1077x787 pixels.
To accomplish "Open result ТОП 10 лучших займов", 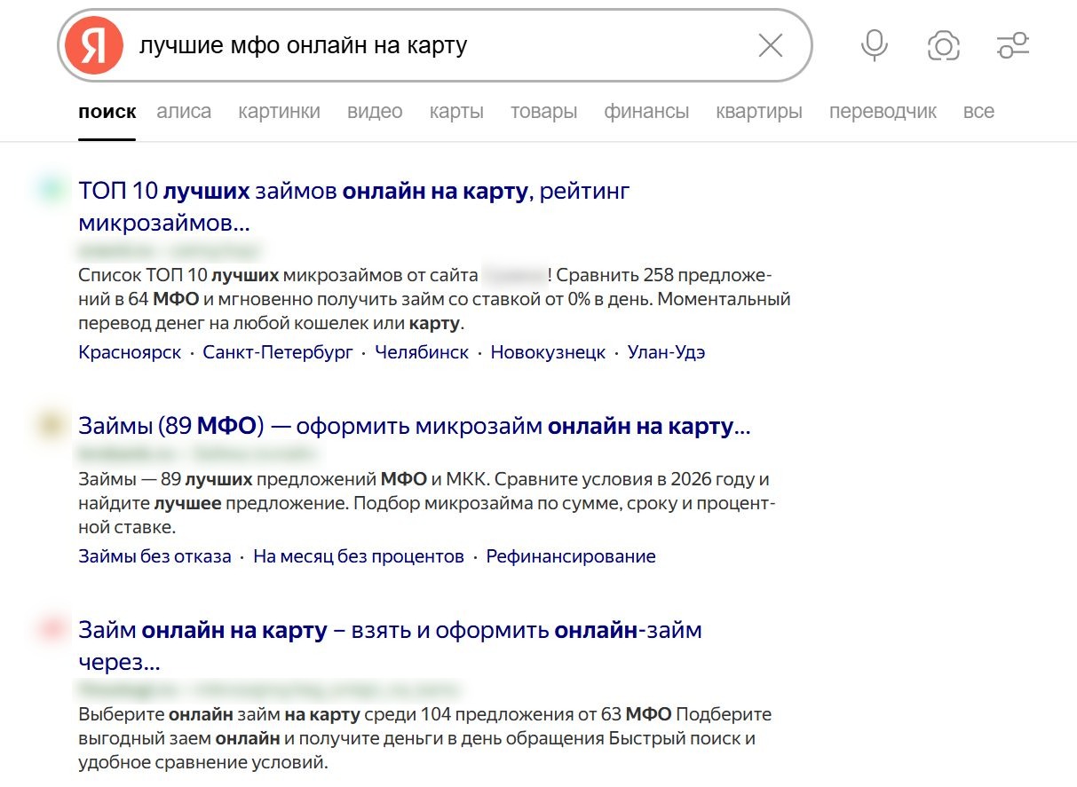I will point(354,205).
